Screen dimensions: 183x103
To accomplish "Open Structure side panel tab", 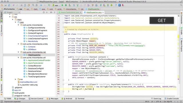I will pos(1,30).
